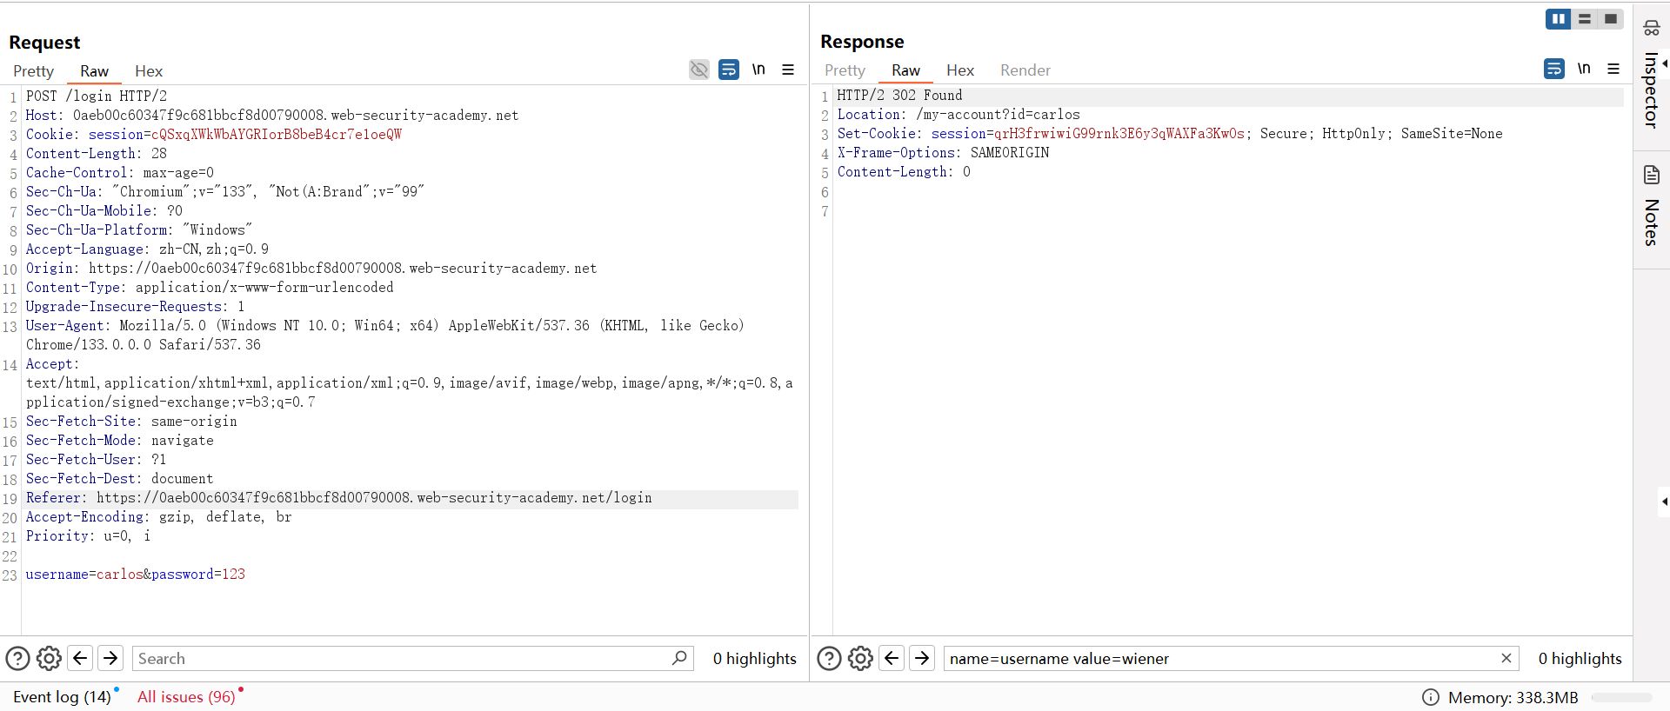Show non-printable characters in Response panel

1584,69
